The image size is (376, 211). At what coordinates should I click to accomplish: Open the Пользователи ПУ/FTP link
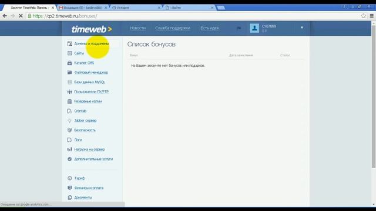tap(92, 91)
